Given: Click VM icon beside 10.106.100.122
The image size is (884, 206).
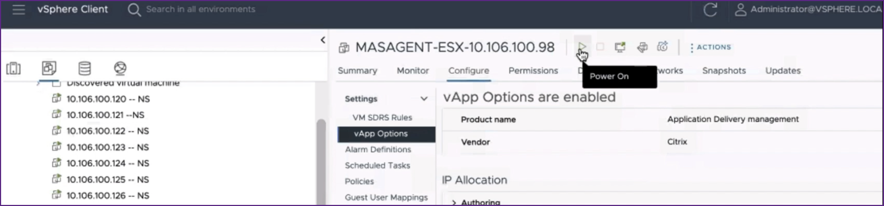Looking at the screenshot, I should coord(56,131).
